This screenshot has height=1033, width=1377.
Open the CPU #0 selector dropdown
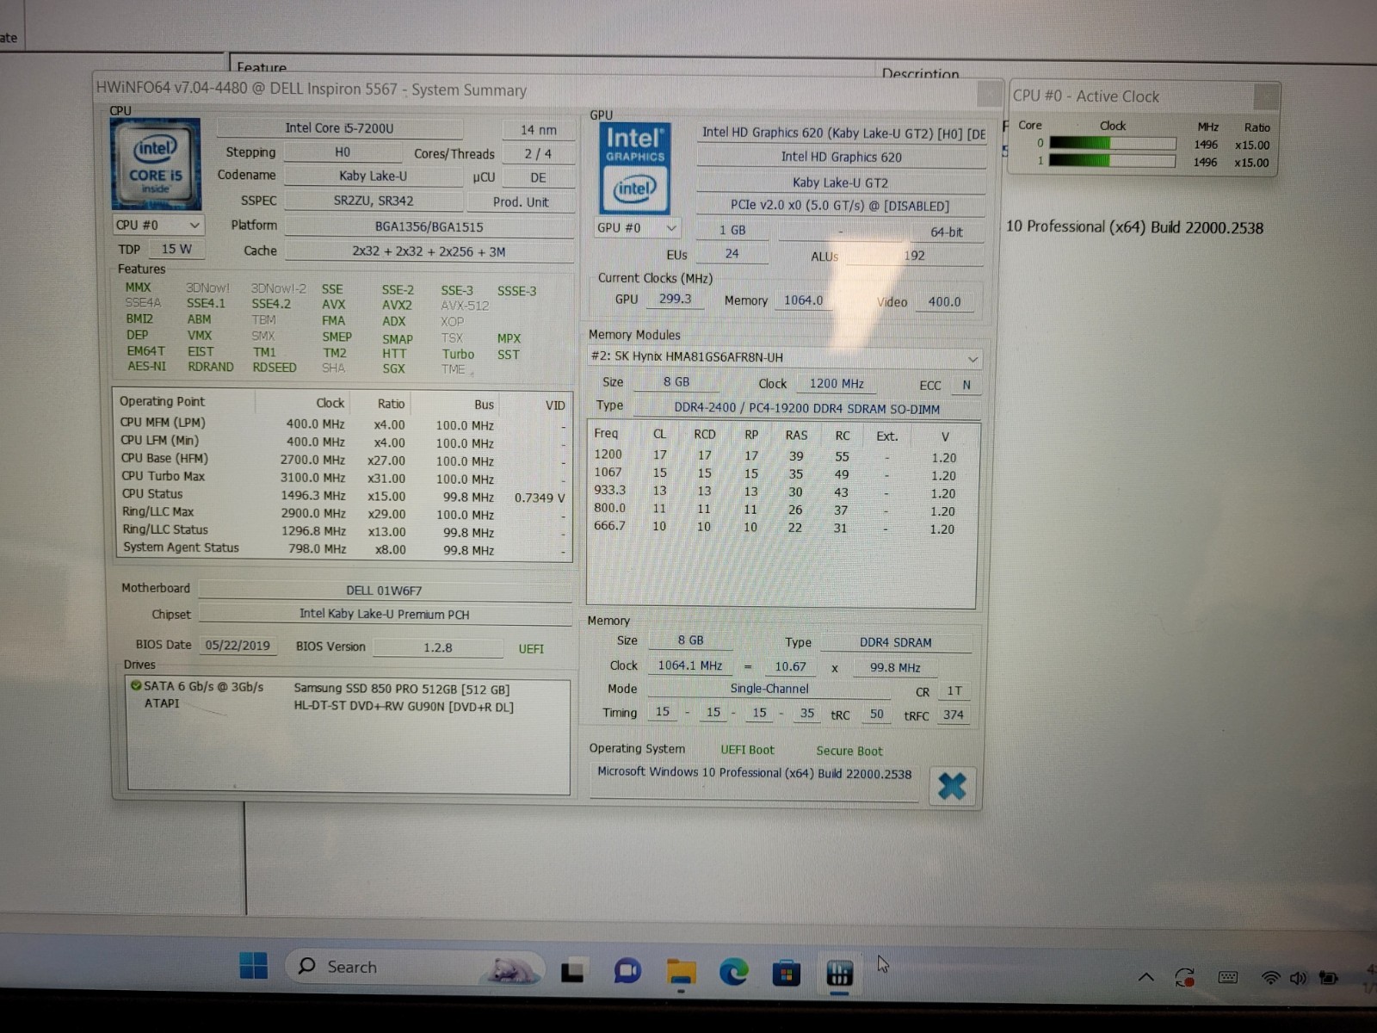(x=157, y=225)
